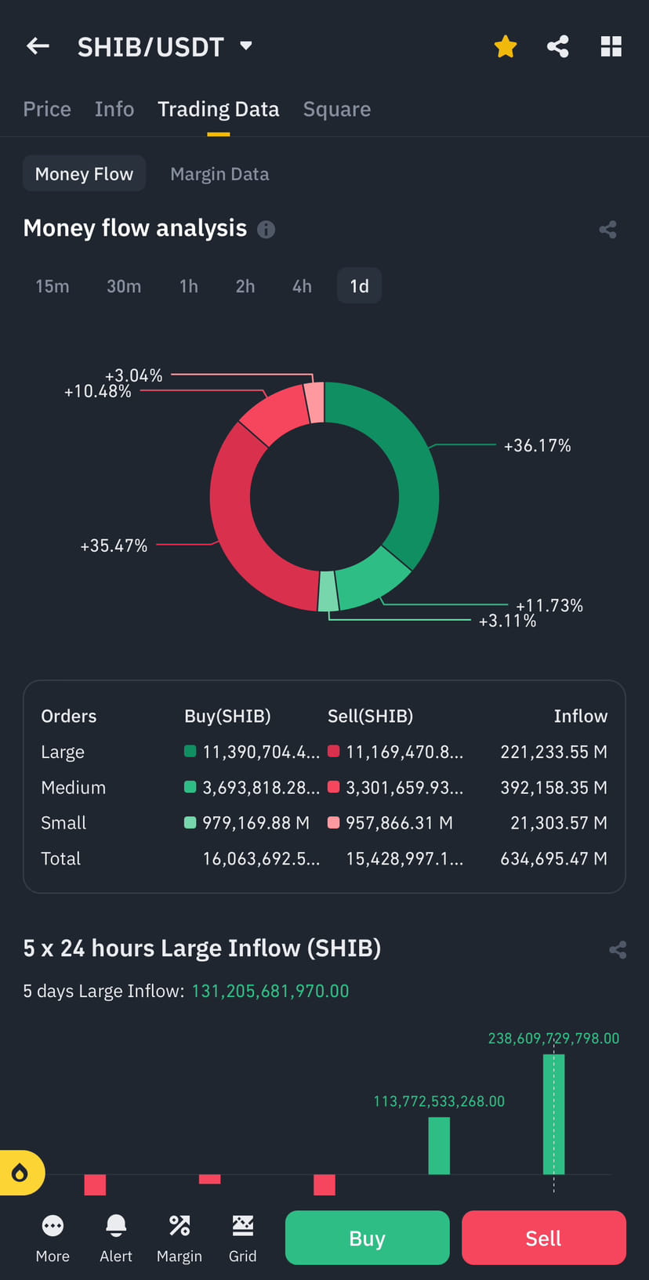Open the SHIB/USDT pair selector dropdown

[245, 45]
